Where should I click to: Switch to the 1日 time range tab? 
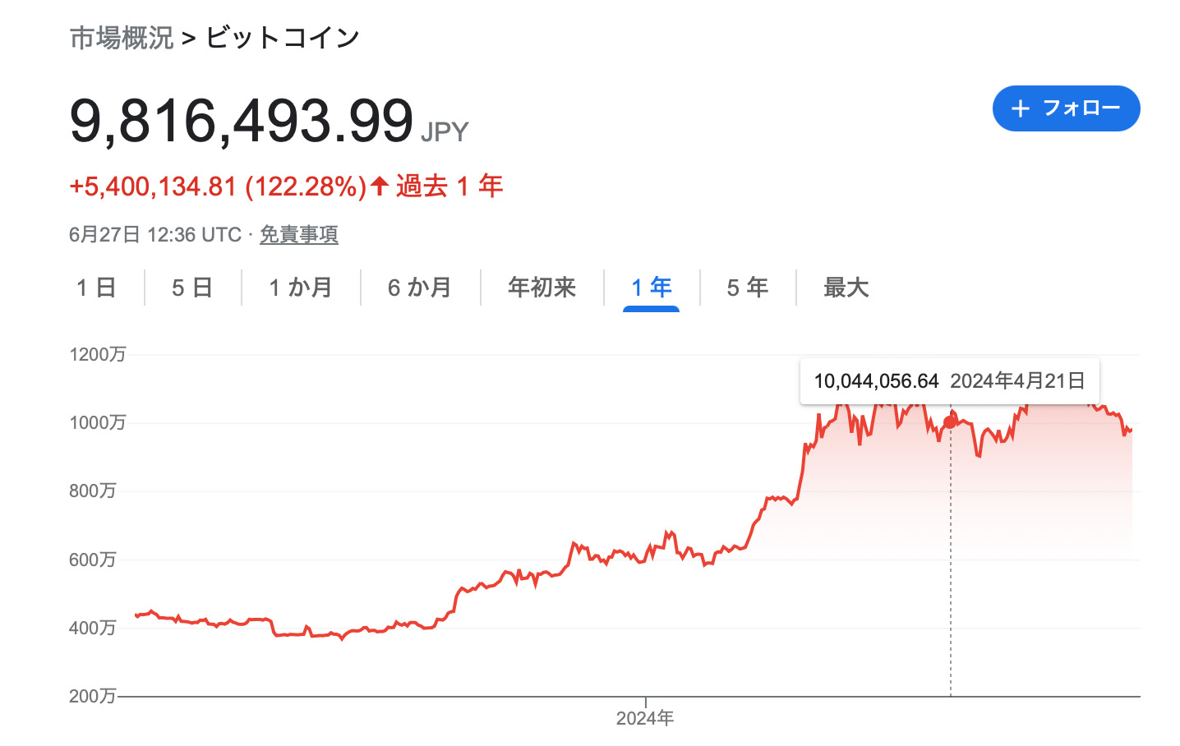pyautogui.click(x=96, y=288)
